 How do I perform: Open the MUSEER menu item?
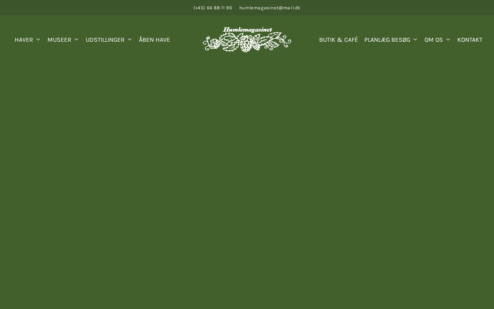(x=59, y=40)
